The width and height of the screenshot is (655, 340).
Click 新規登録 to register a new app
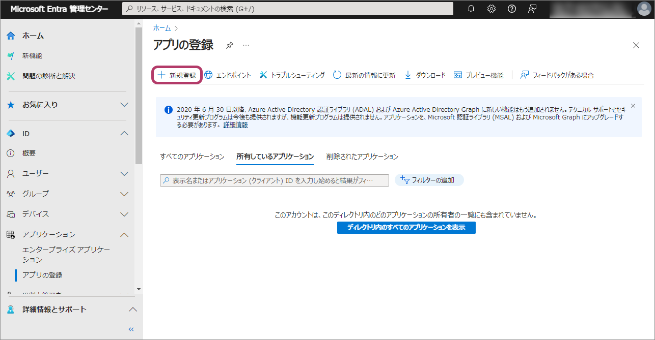tap(177, 75)
